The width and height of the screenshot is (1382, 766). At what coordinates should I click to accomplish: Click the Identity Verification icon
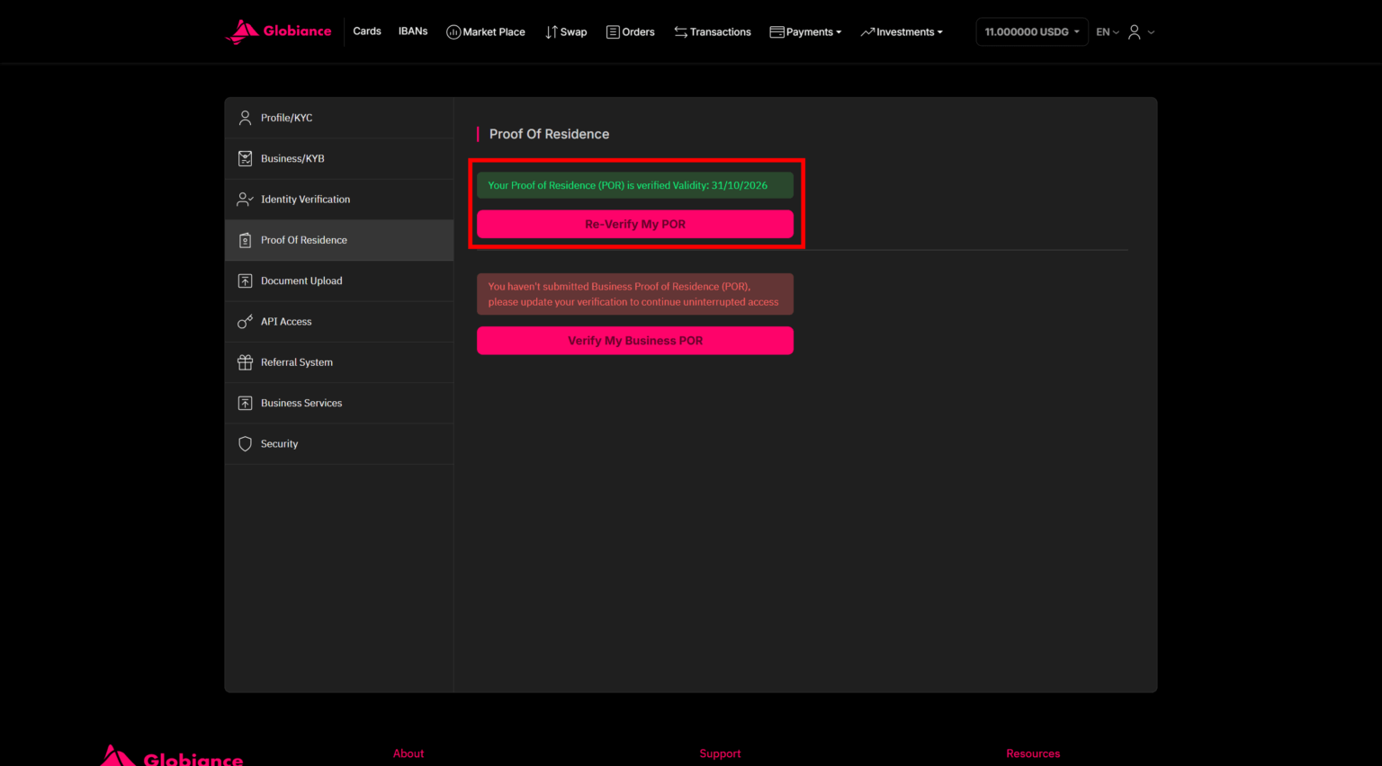[245, 200]
